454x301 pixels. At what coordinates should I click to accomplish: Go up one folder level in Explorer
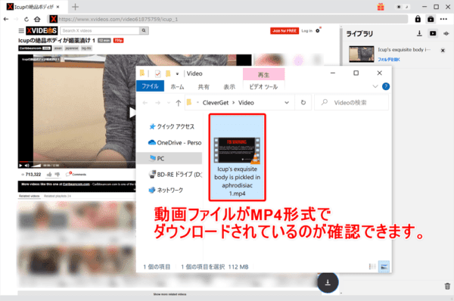(x=179, y=103)
